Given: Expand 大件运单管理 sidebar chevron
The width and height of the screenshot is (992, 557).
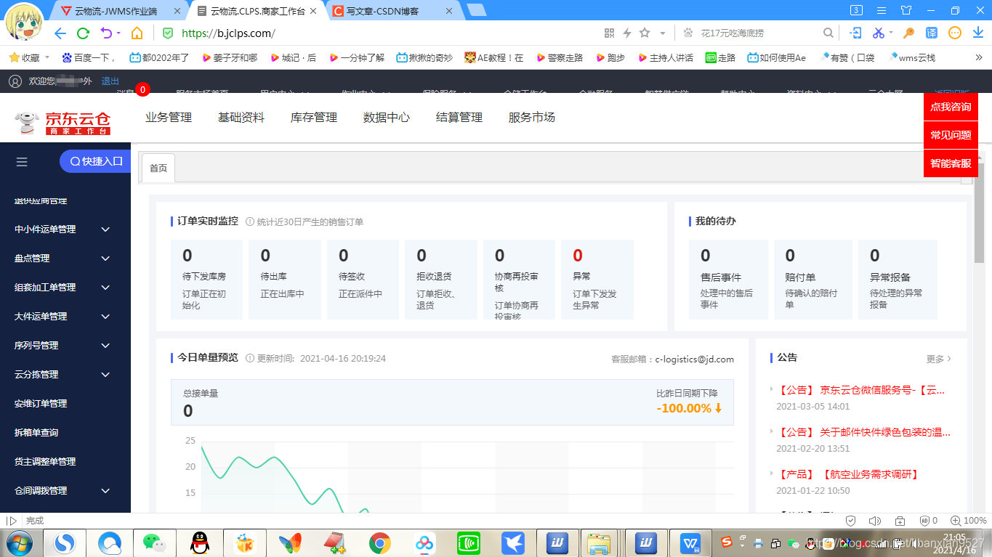Looking at the screenshot, I should coord(105,317).
